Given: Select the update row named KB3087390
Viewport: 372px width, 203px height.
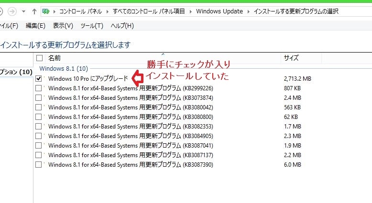Looking at the screenshot, I should click(x=131, y=164).
